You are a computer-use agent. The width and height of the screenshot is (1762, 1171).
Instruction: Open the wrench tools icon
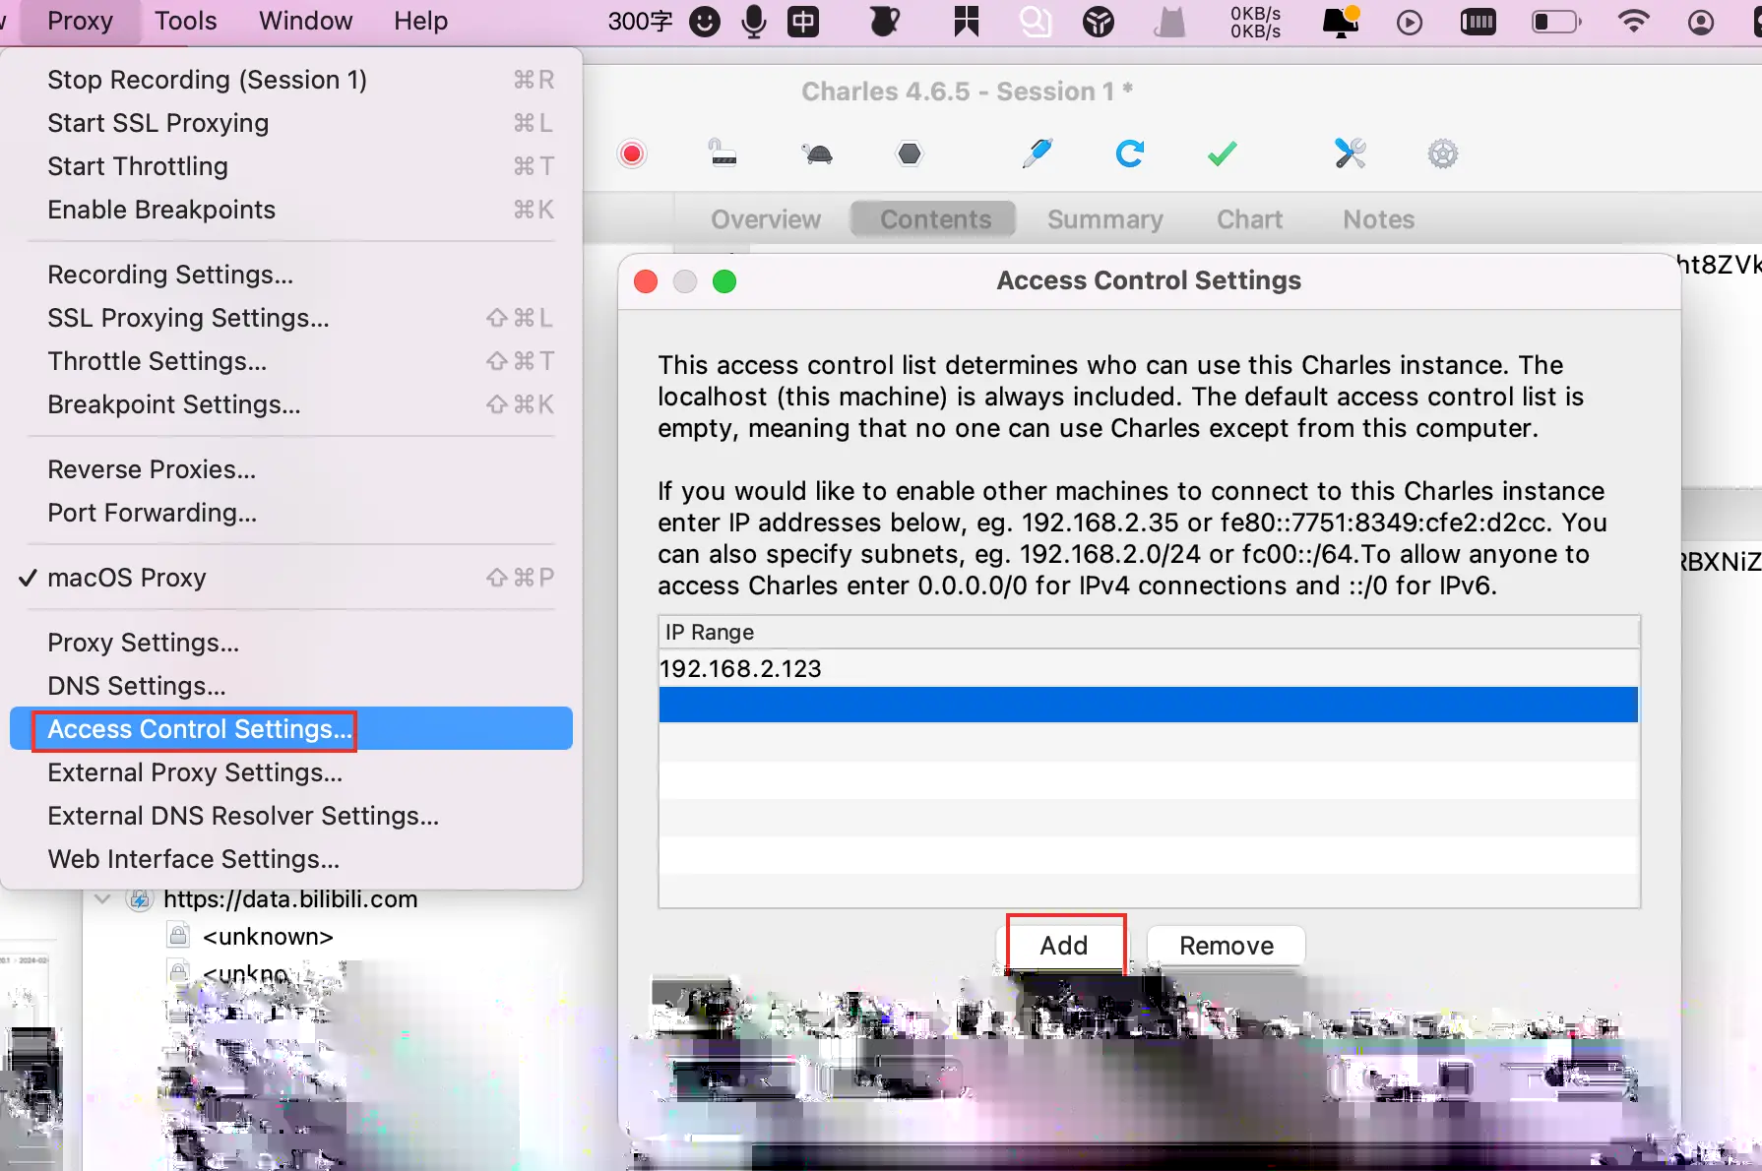[1350, 154]
